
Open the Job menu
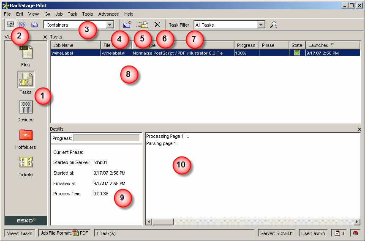pos(59,14)
